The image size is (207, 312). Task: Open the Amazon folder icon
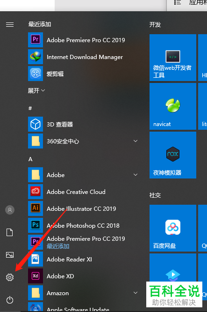pos(36,293)
